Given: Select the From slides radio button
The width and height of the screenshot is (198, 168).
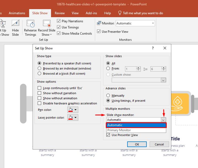Looking at the screenshot, I should click(108, 68).
